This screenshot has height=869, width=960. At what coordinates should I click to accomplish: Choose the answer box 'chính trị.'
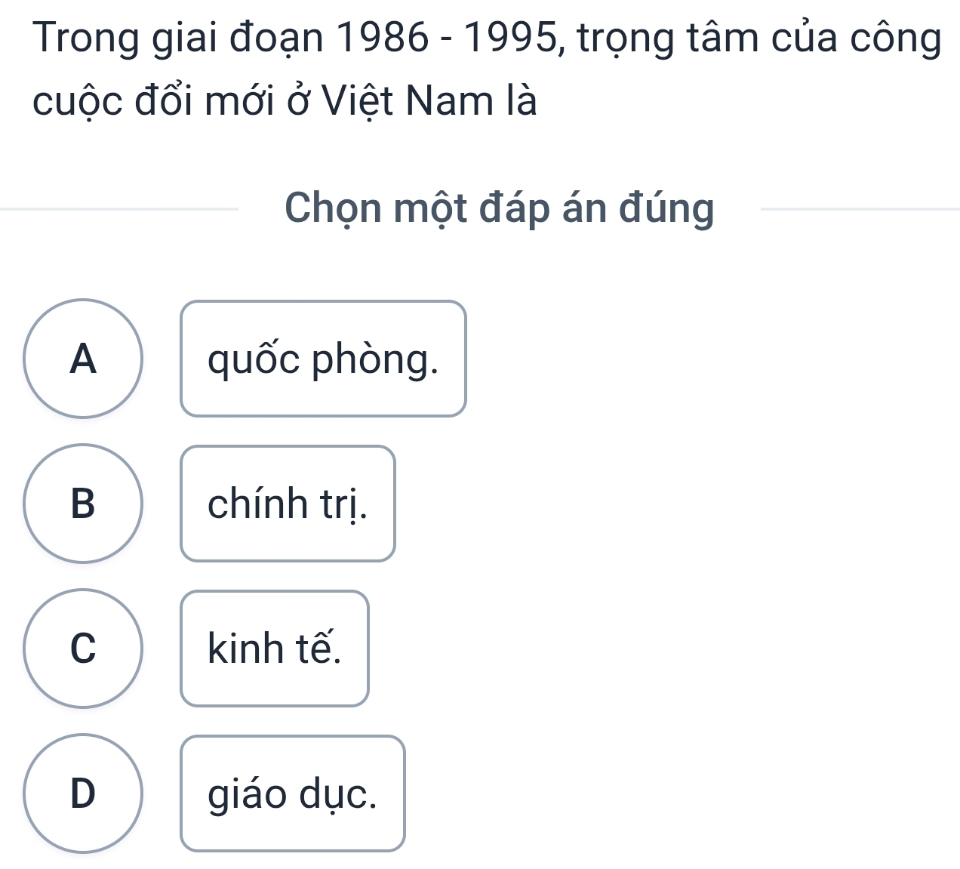pyautogui.click(x=288, y=504)
